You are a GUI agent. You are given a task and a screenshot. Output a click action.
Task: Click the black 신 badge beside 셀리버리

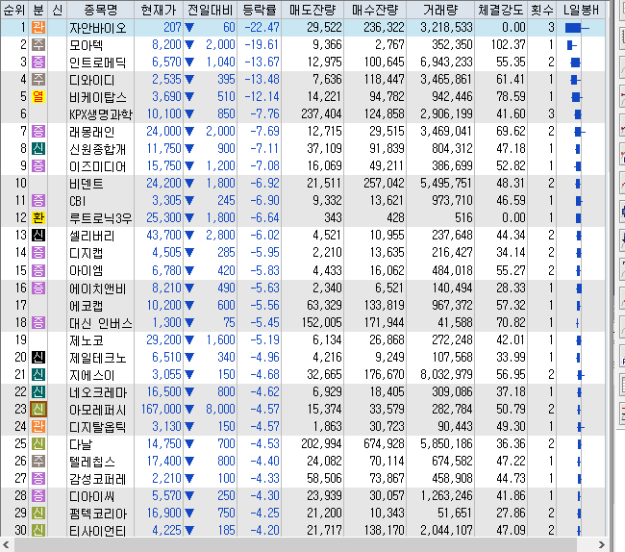pos(38,236)
